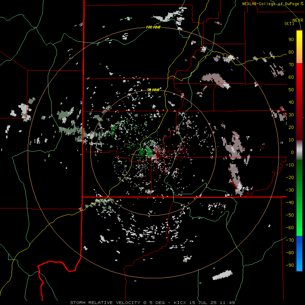Viewport: 305px width, 305px height.
Task: Click the "11:49" timestamp in footer
Action: [x=227, y=303]
